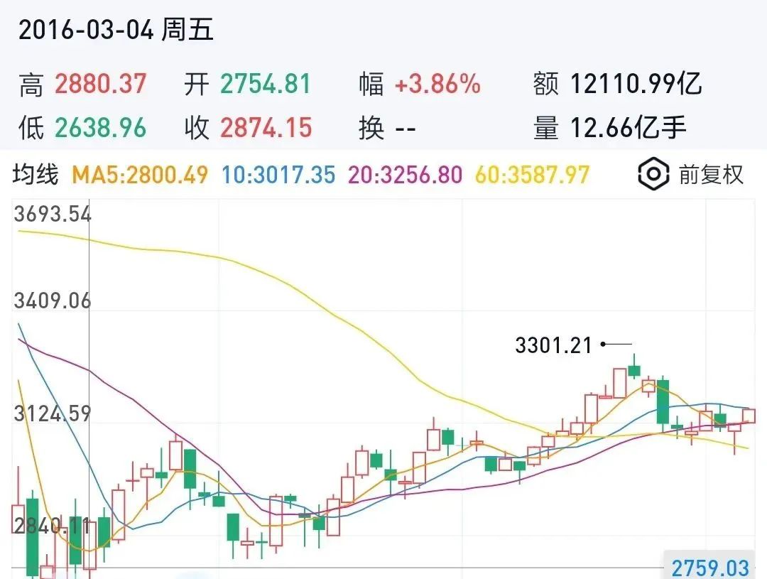
Task: Click the 3409.06 price axis label
Action: point(53,301)
